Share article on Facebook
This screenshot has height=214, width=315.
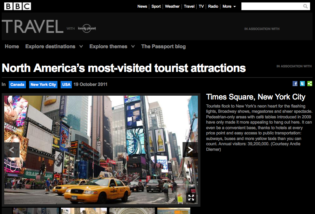[x=295, y=84]
